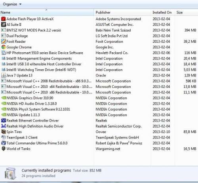Click the Visual C++ 2010 x64 icon
This screenshot has width=198, height=183.
tap(4, 87)
